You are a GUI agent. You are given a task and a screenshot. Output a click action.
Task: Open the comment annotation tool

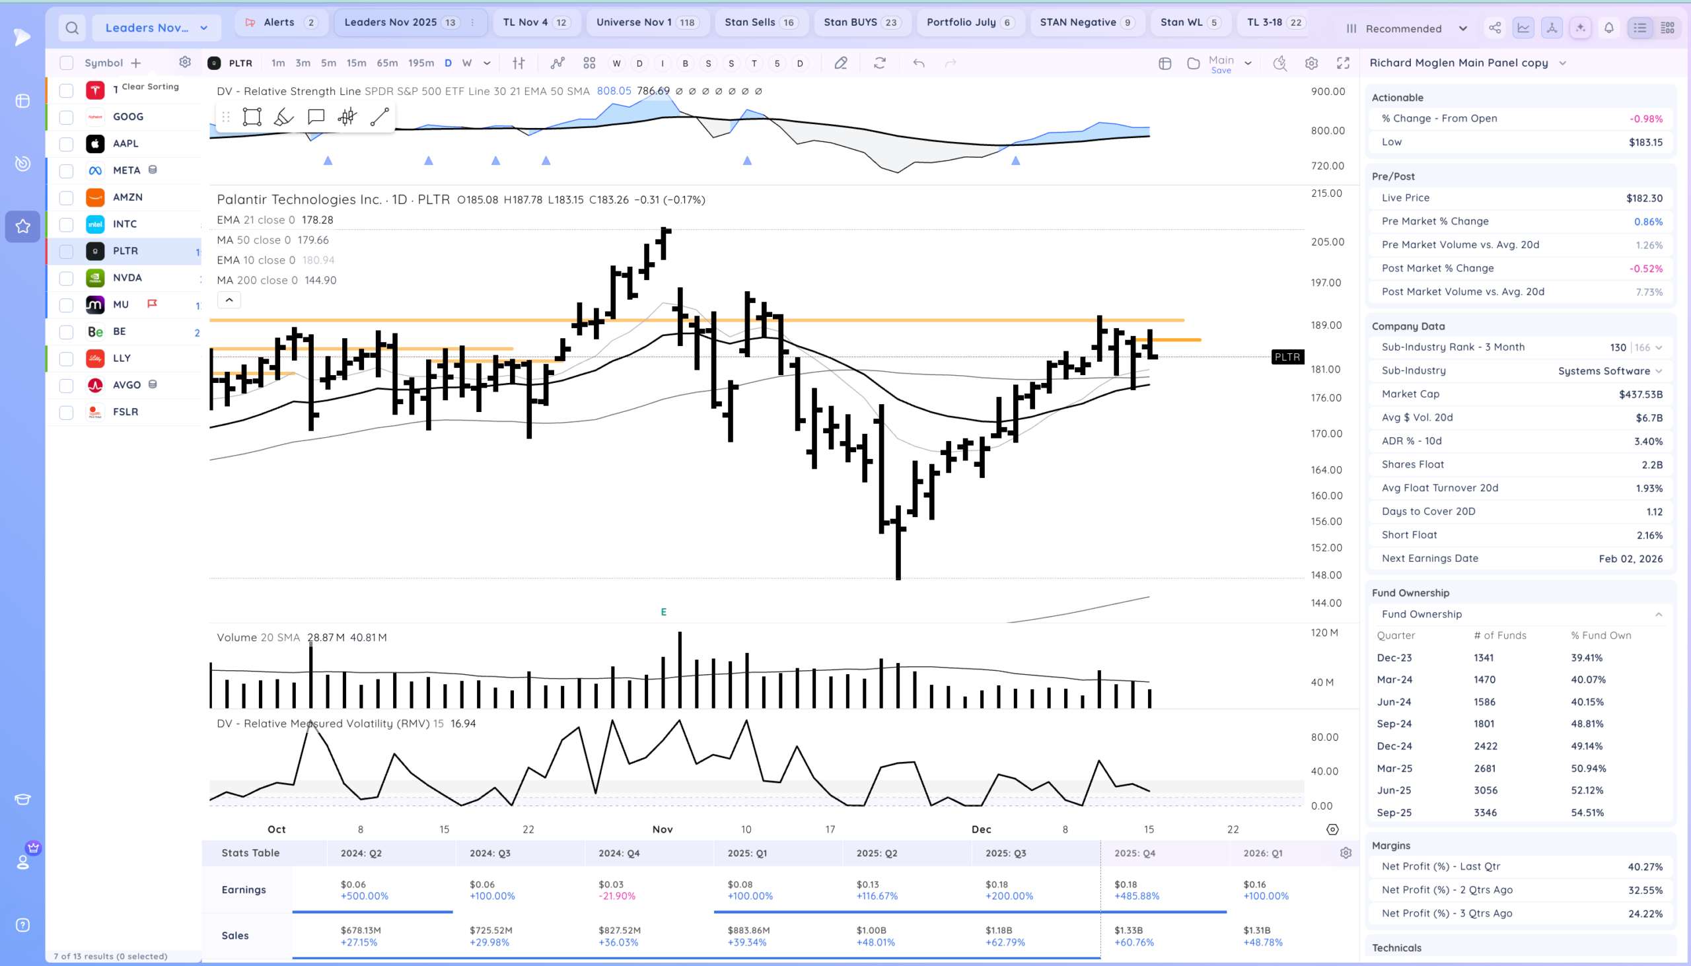(316, 117)
